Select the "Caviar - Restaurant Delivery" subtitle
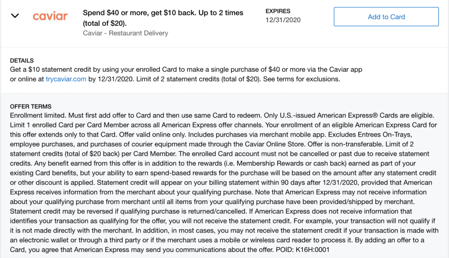 (x=125, y=33)
